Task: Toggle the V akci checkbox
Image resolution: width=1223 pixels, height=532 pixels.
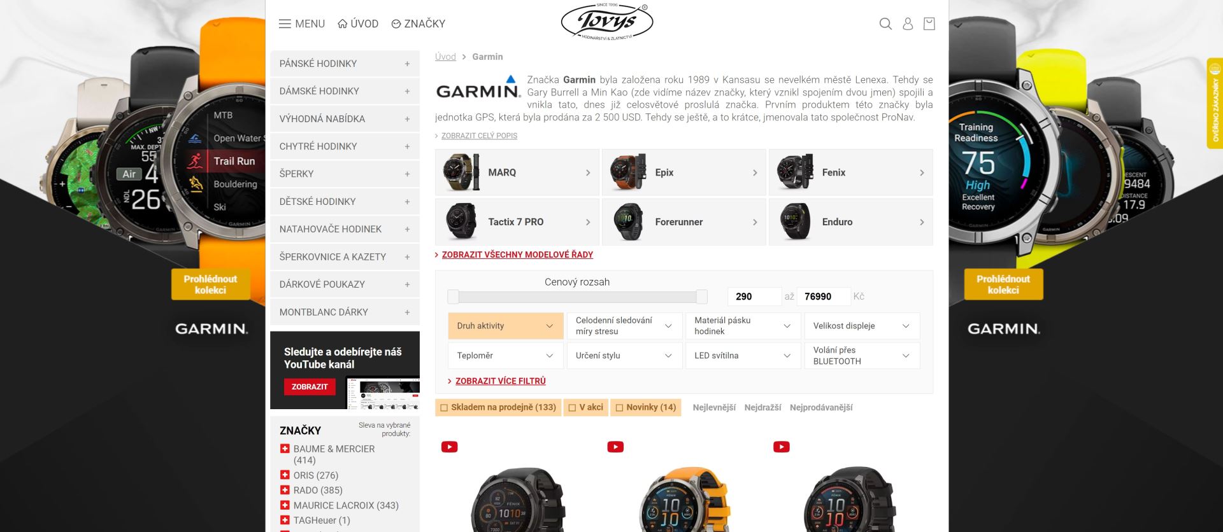Action: (572, 408)
